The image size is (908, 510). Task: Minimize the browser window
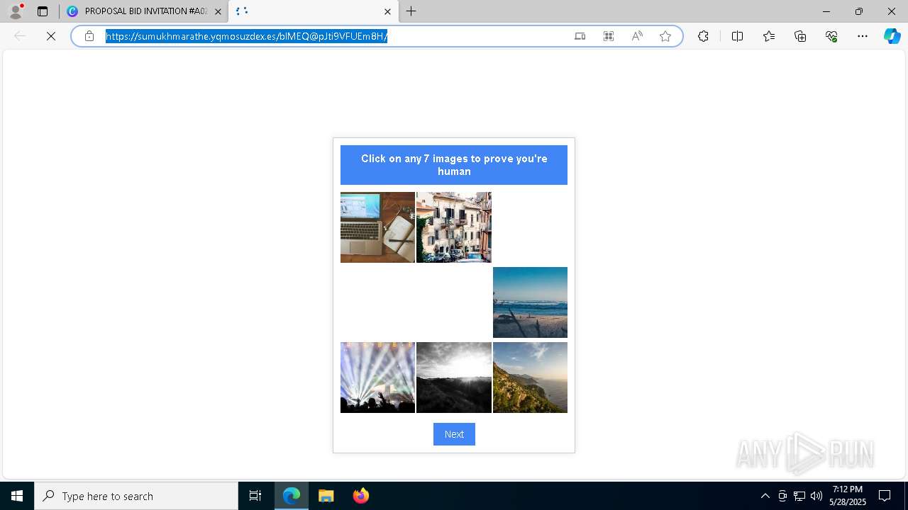tap(826, 11)
